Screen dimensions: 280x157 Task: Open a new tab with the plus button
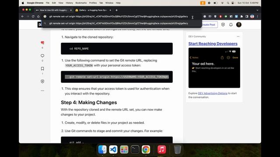(116, 10)
